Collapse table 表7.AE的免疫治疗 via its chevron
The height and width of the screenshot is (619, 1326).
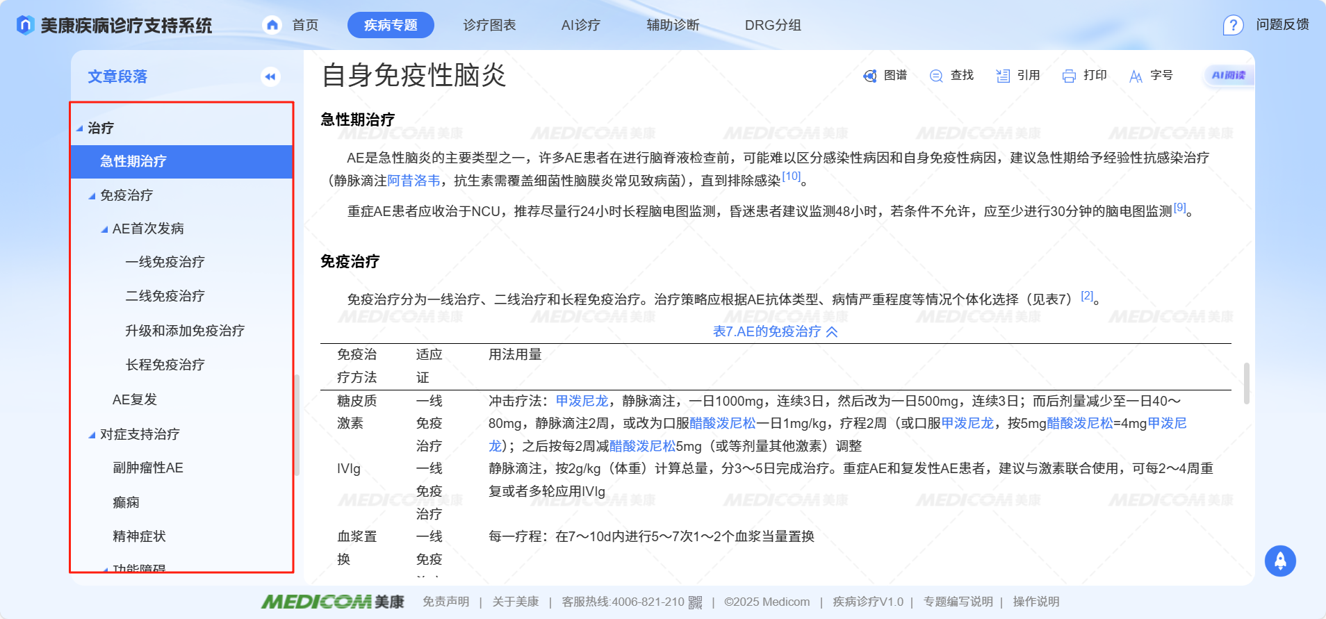click(832, 332)
